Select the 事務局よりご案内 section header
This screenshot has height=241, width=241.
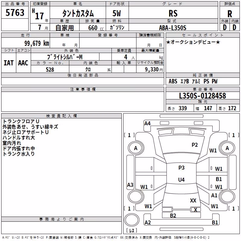[x=61, y=219]
